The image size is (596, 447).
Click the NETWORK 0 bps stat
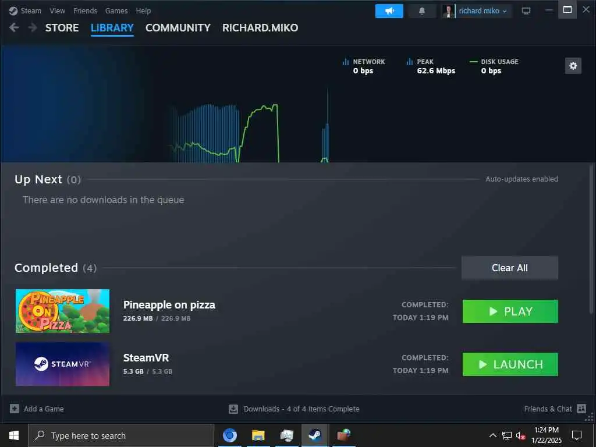point(364,66)
